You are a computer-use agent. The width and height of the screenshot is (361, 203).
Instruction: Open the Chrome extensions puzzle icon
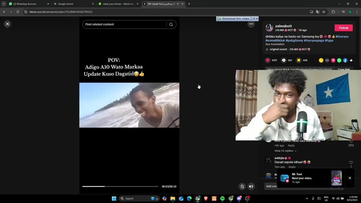coord(333,12)
